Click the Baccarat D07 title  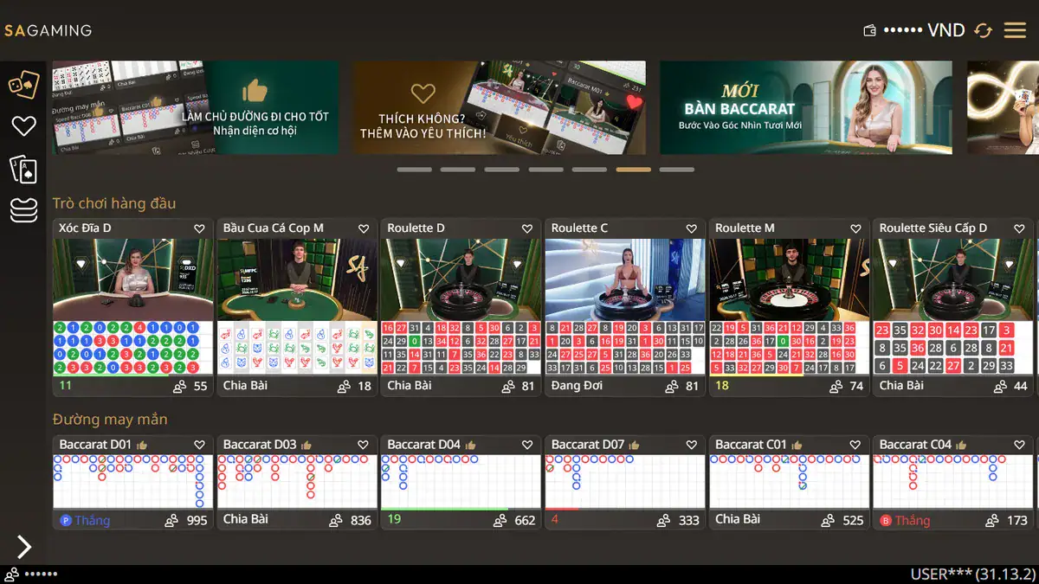pos(588,445)
